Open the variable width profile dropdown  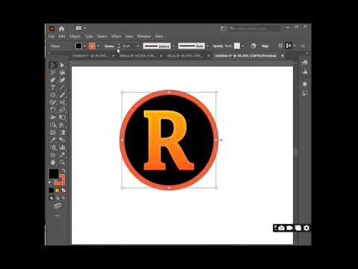(x=174, y=46)
